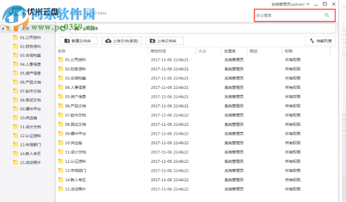Select 09.硬件平台 name in file list
346x202 pixels.
coord(75,133)
